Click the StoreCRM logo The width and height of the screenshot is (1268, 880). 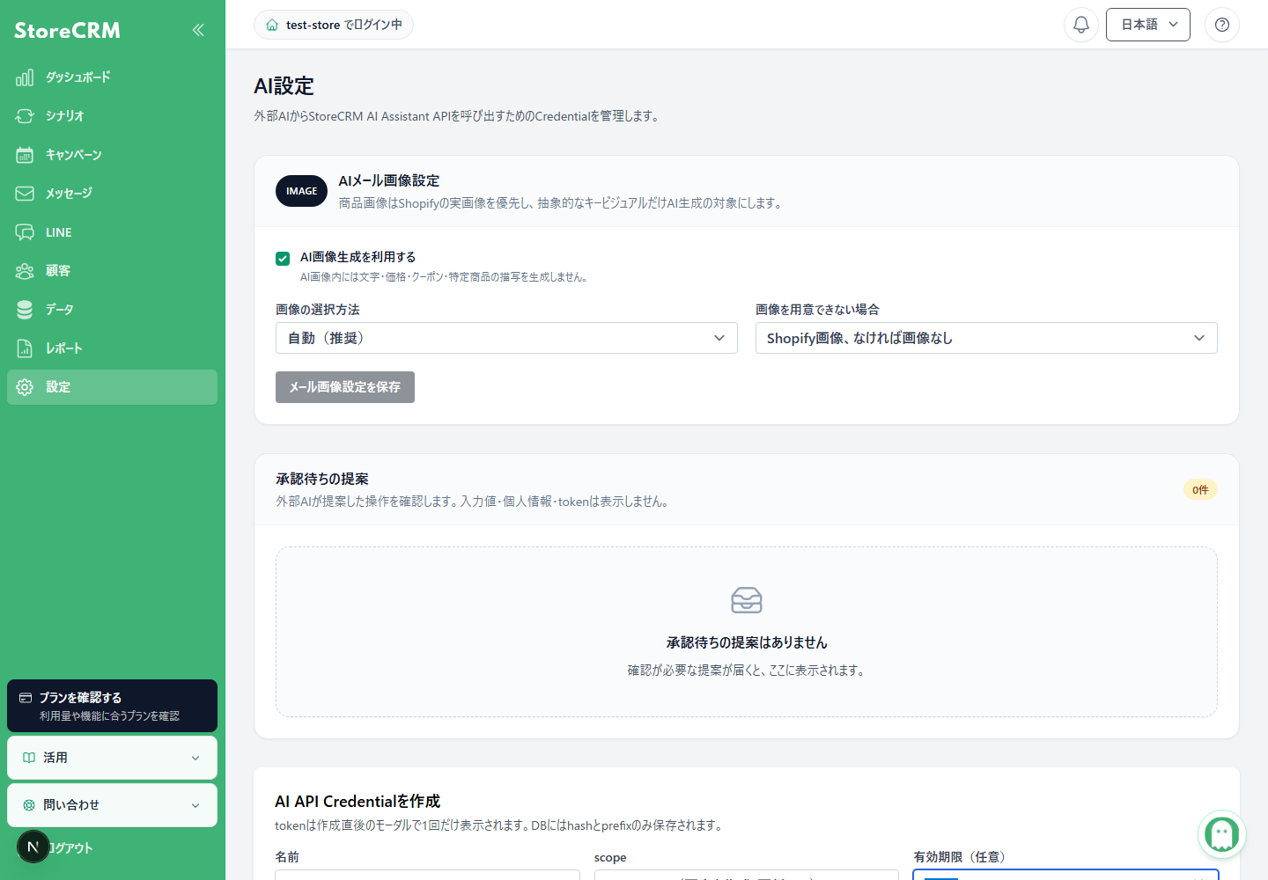[x=68, y=30]
